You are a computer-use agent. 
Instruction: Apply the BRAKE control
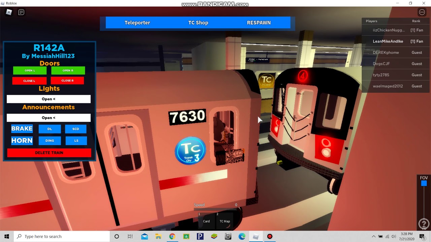point(22,128)
